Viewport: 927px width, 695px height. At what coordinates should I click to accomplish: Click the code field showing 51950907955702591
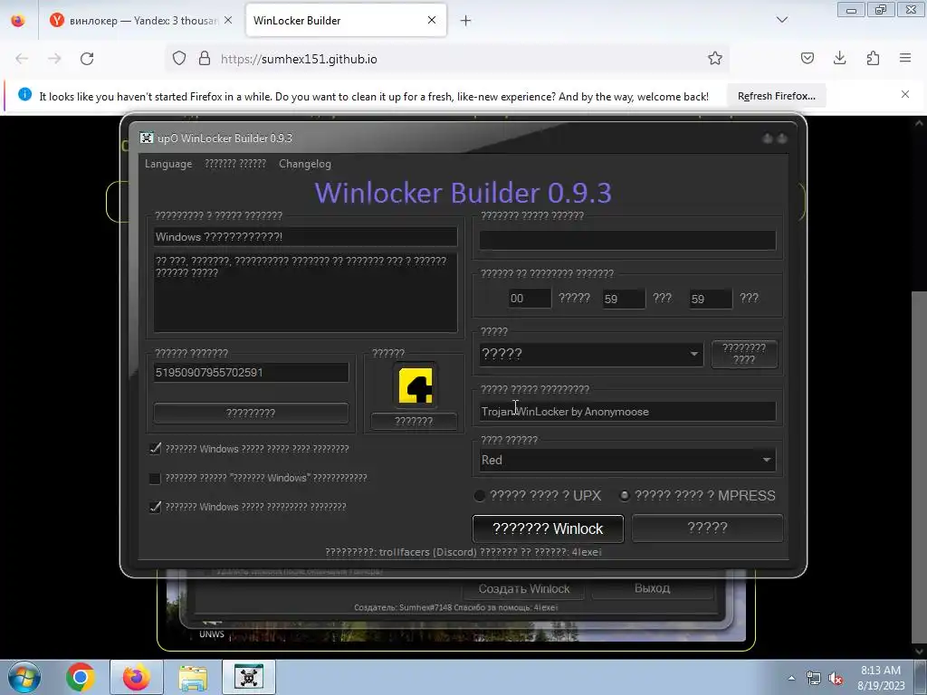tap(251, 372)
